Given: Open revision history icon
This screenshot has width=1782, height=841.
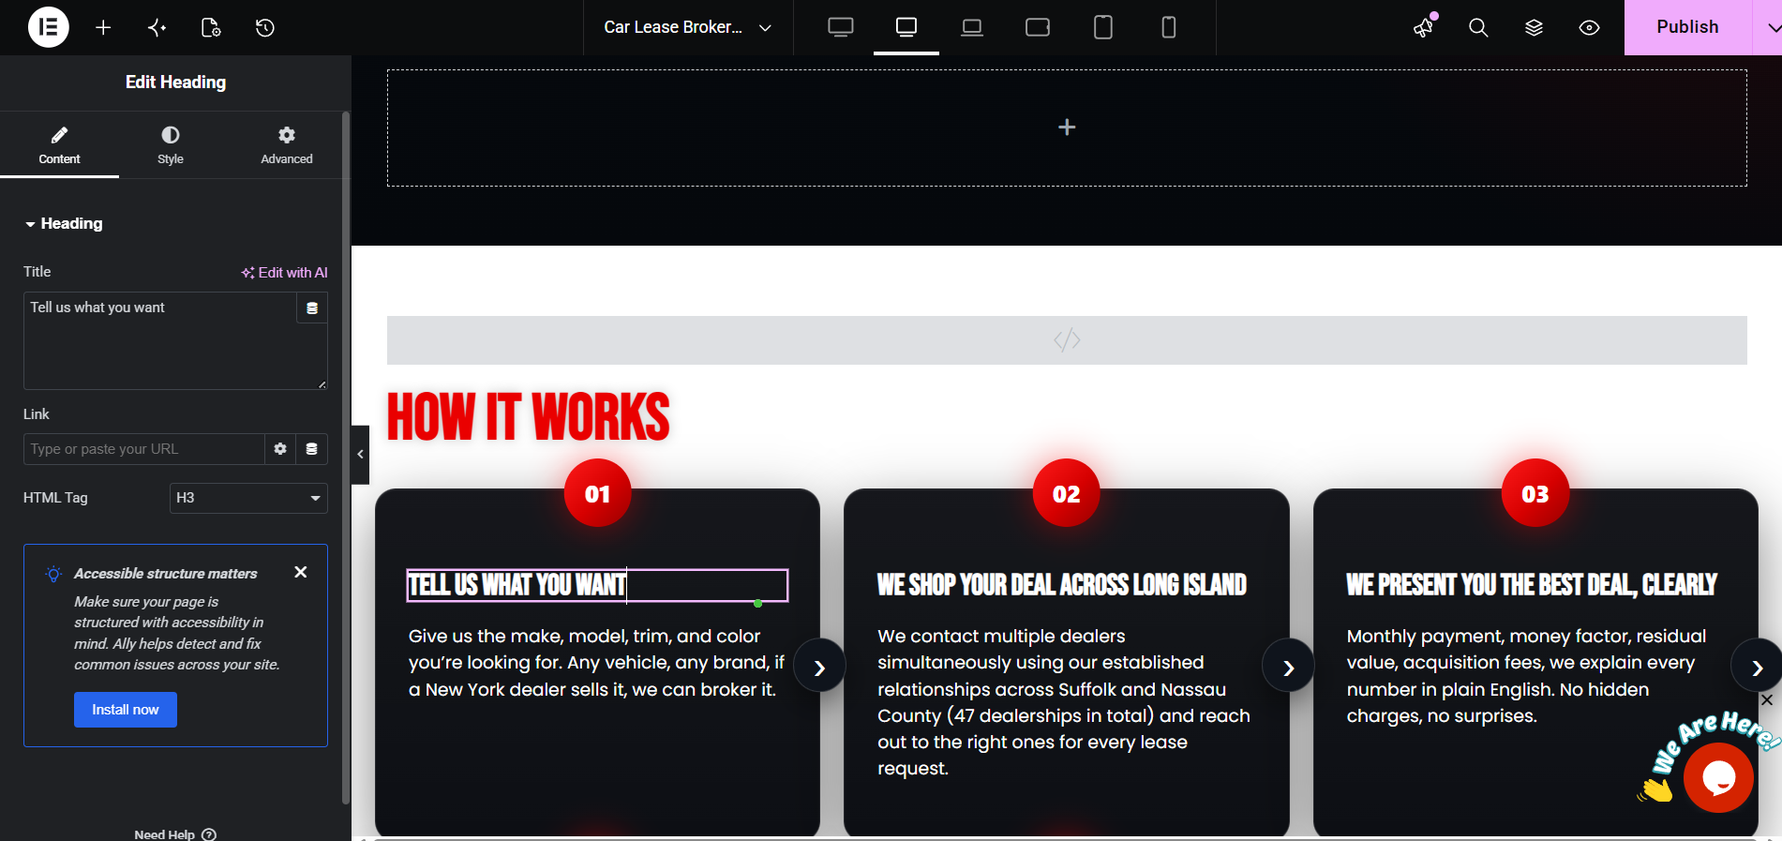Looking at the screenshot, I should point(265,27).
